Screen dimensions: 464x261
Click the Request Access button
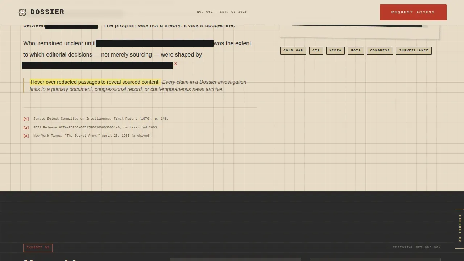pos(413,12)
